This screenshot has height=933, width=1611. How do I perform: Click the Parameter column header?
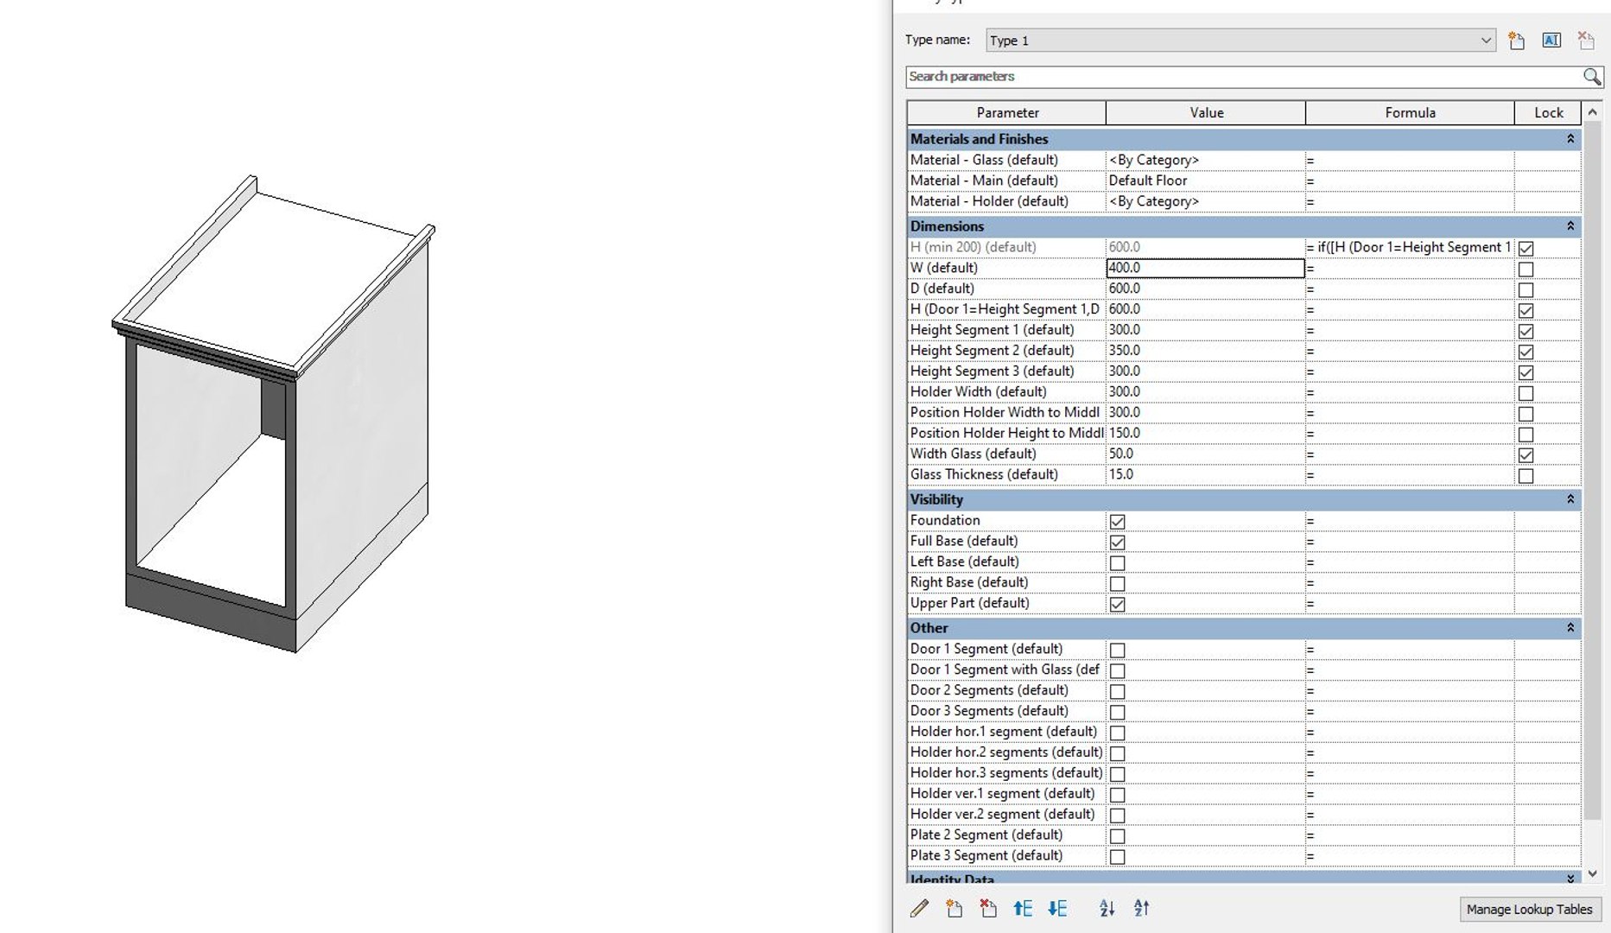(1007, 113)
